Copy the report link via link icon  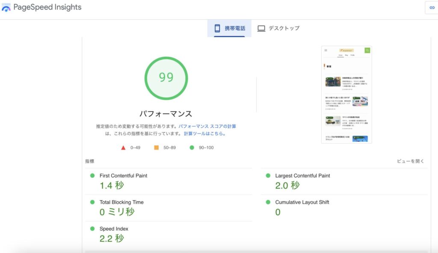(432, 8)
